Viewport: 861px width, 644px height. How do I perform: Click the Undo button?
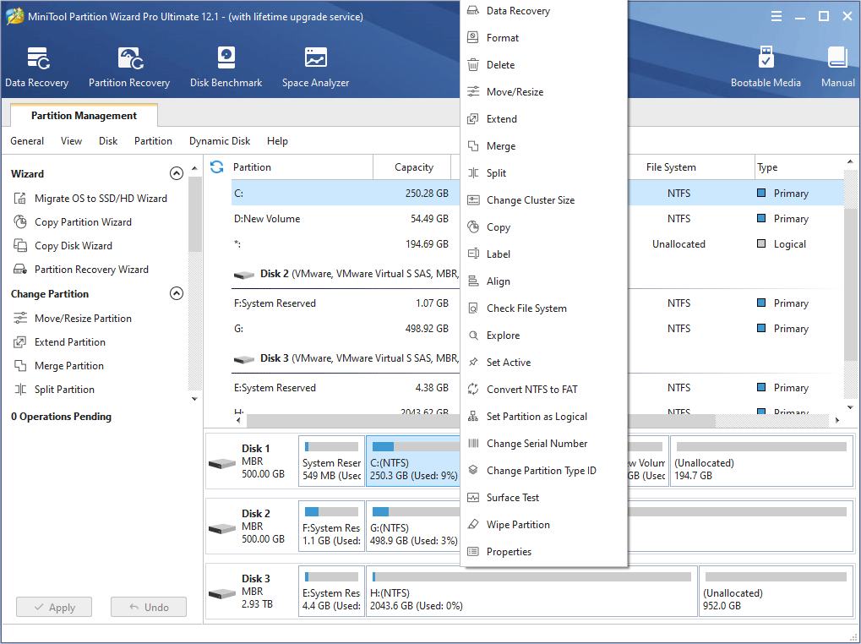(148, 607)
